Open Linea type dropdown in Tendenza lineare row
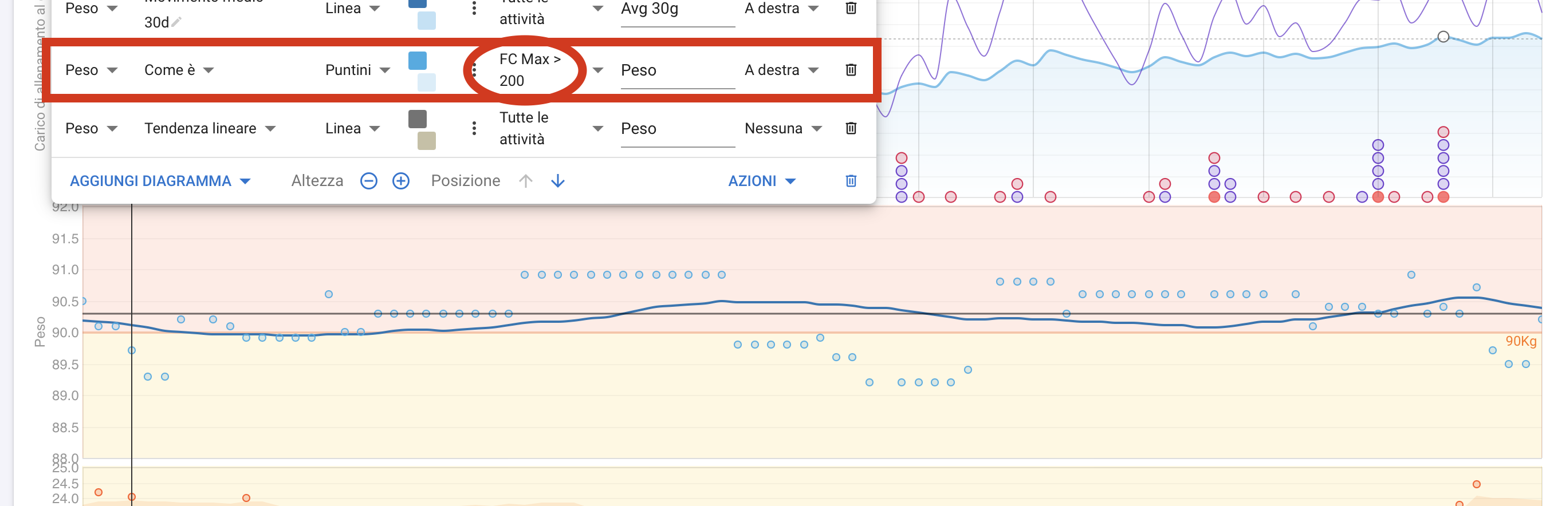Screen dimensions: 1550x506 (x=353, y=128)
